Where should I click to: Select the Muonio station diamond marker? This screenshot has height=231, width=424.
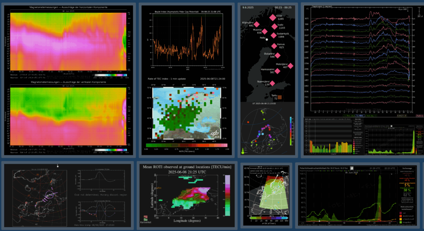(265, 31)
